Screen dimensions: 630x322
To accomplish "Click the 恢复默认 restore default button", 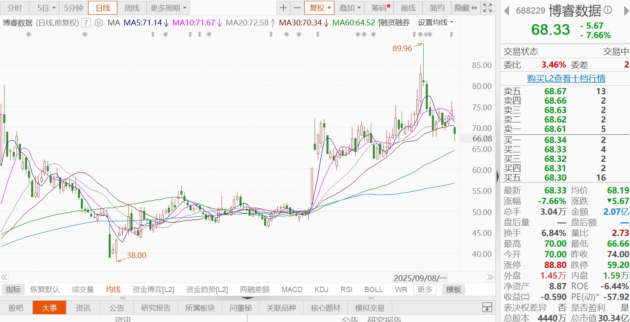I will tap(45, 290).
